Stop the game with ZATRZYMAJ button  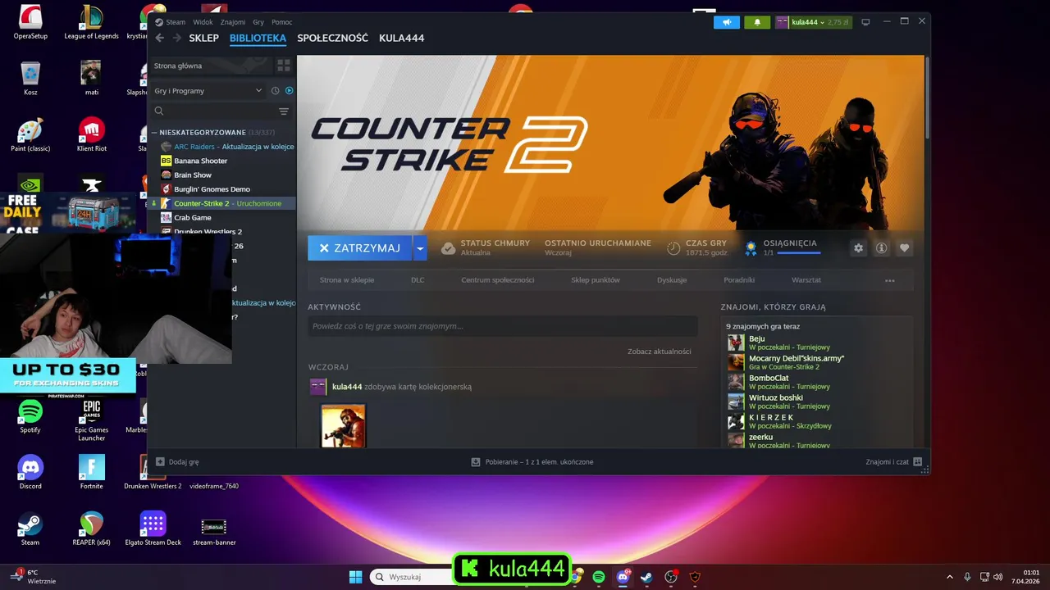(359, 248)
